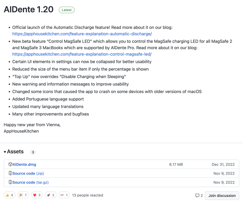React with thumbs up emoji

(x=10, y=195)
